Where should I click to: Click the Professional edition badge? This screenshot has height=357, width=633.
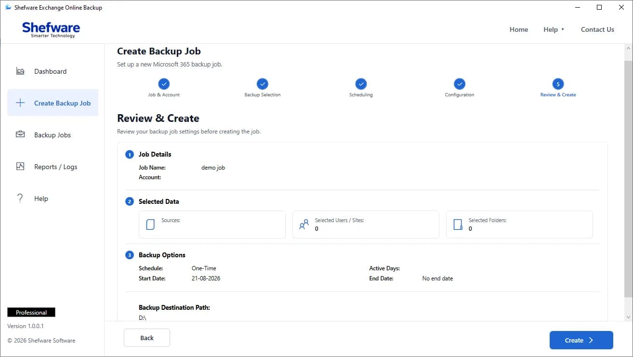tap(31, 312)
